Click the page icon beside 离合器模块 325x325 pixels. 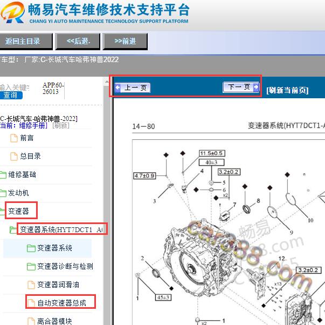tap(31, 321)
